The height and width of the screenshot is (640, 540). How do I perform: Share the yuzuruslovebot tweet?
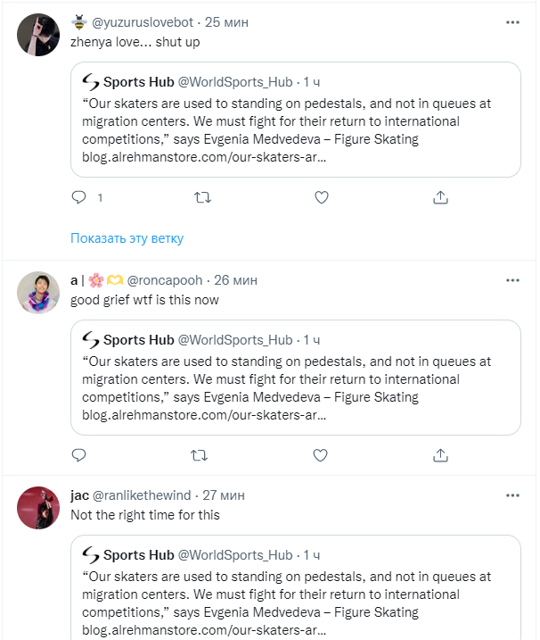(x=440, y=197)
